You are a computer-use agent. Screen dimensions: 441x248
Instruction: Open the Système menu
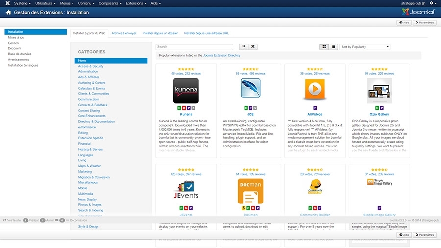pos(22,3)
